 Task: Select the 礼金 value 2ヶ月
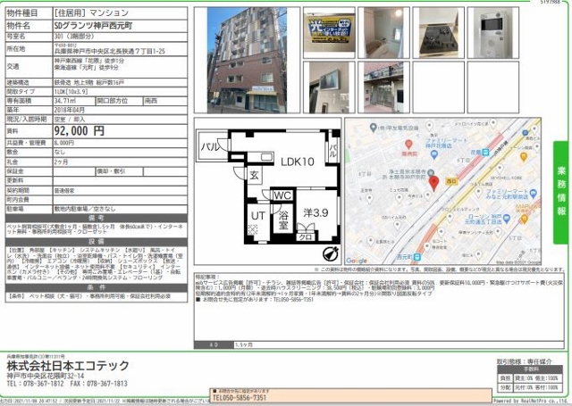(61, 162)
